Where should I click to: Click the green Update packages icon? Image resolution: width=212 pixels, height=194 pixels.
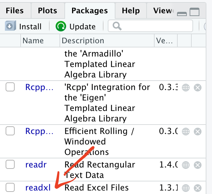click(x=61, y=26)
